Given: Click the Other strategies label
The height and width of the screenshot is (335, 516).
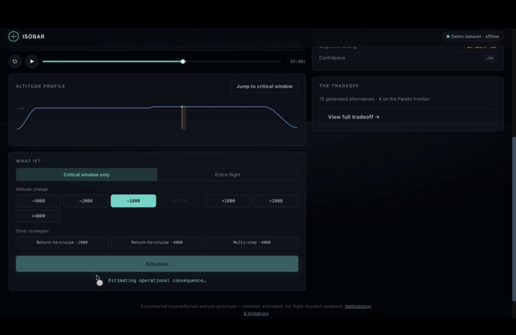Looking at the screenshot, I should coord(32,231).
